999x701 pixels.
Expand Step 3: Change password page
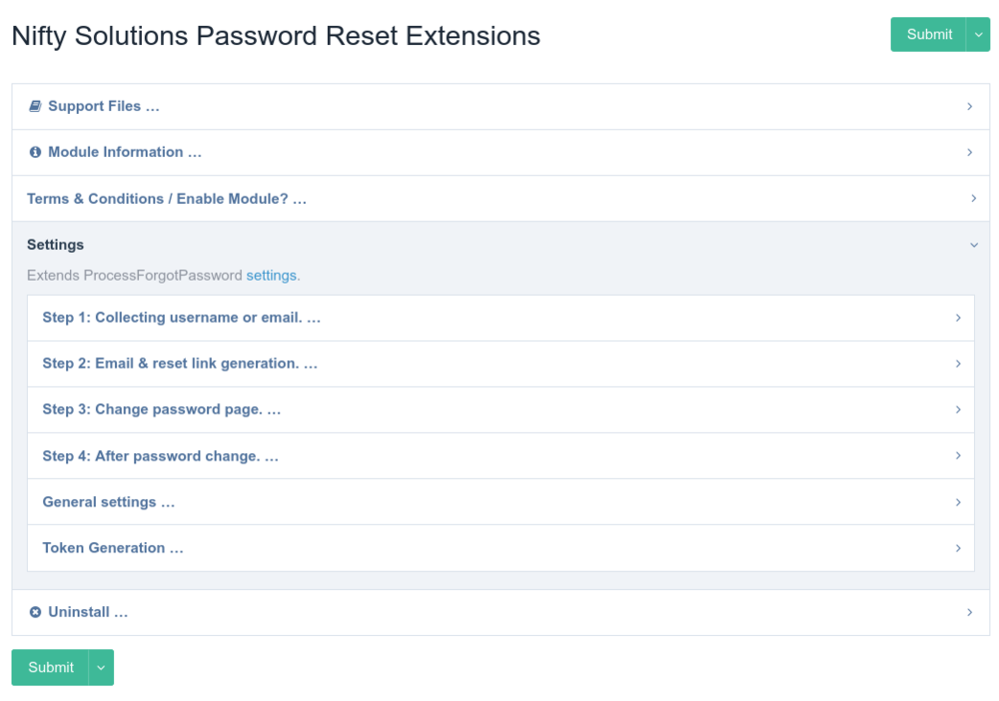tap(161, 409)
